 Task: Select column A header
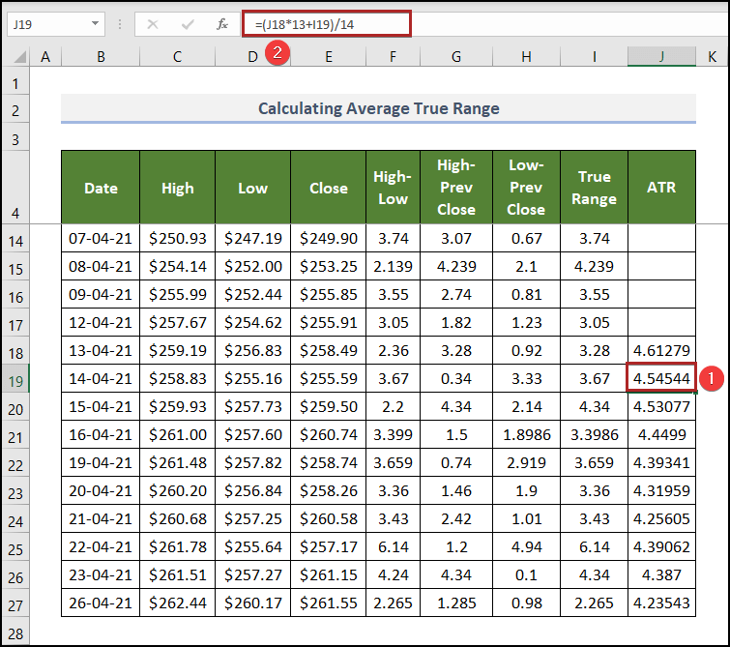coord(45,57)
